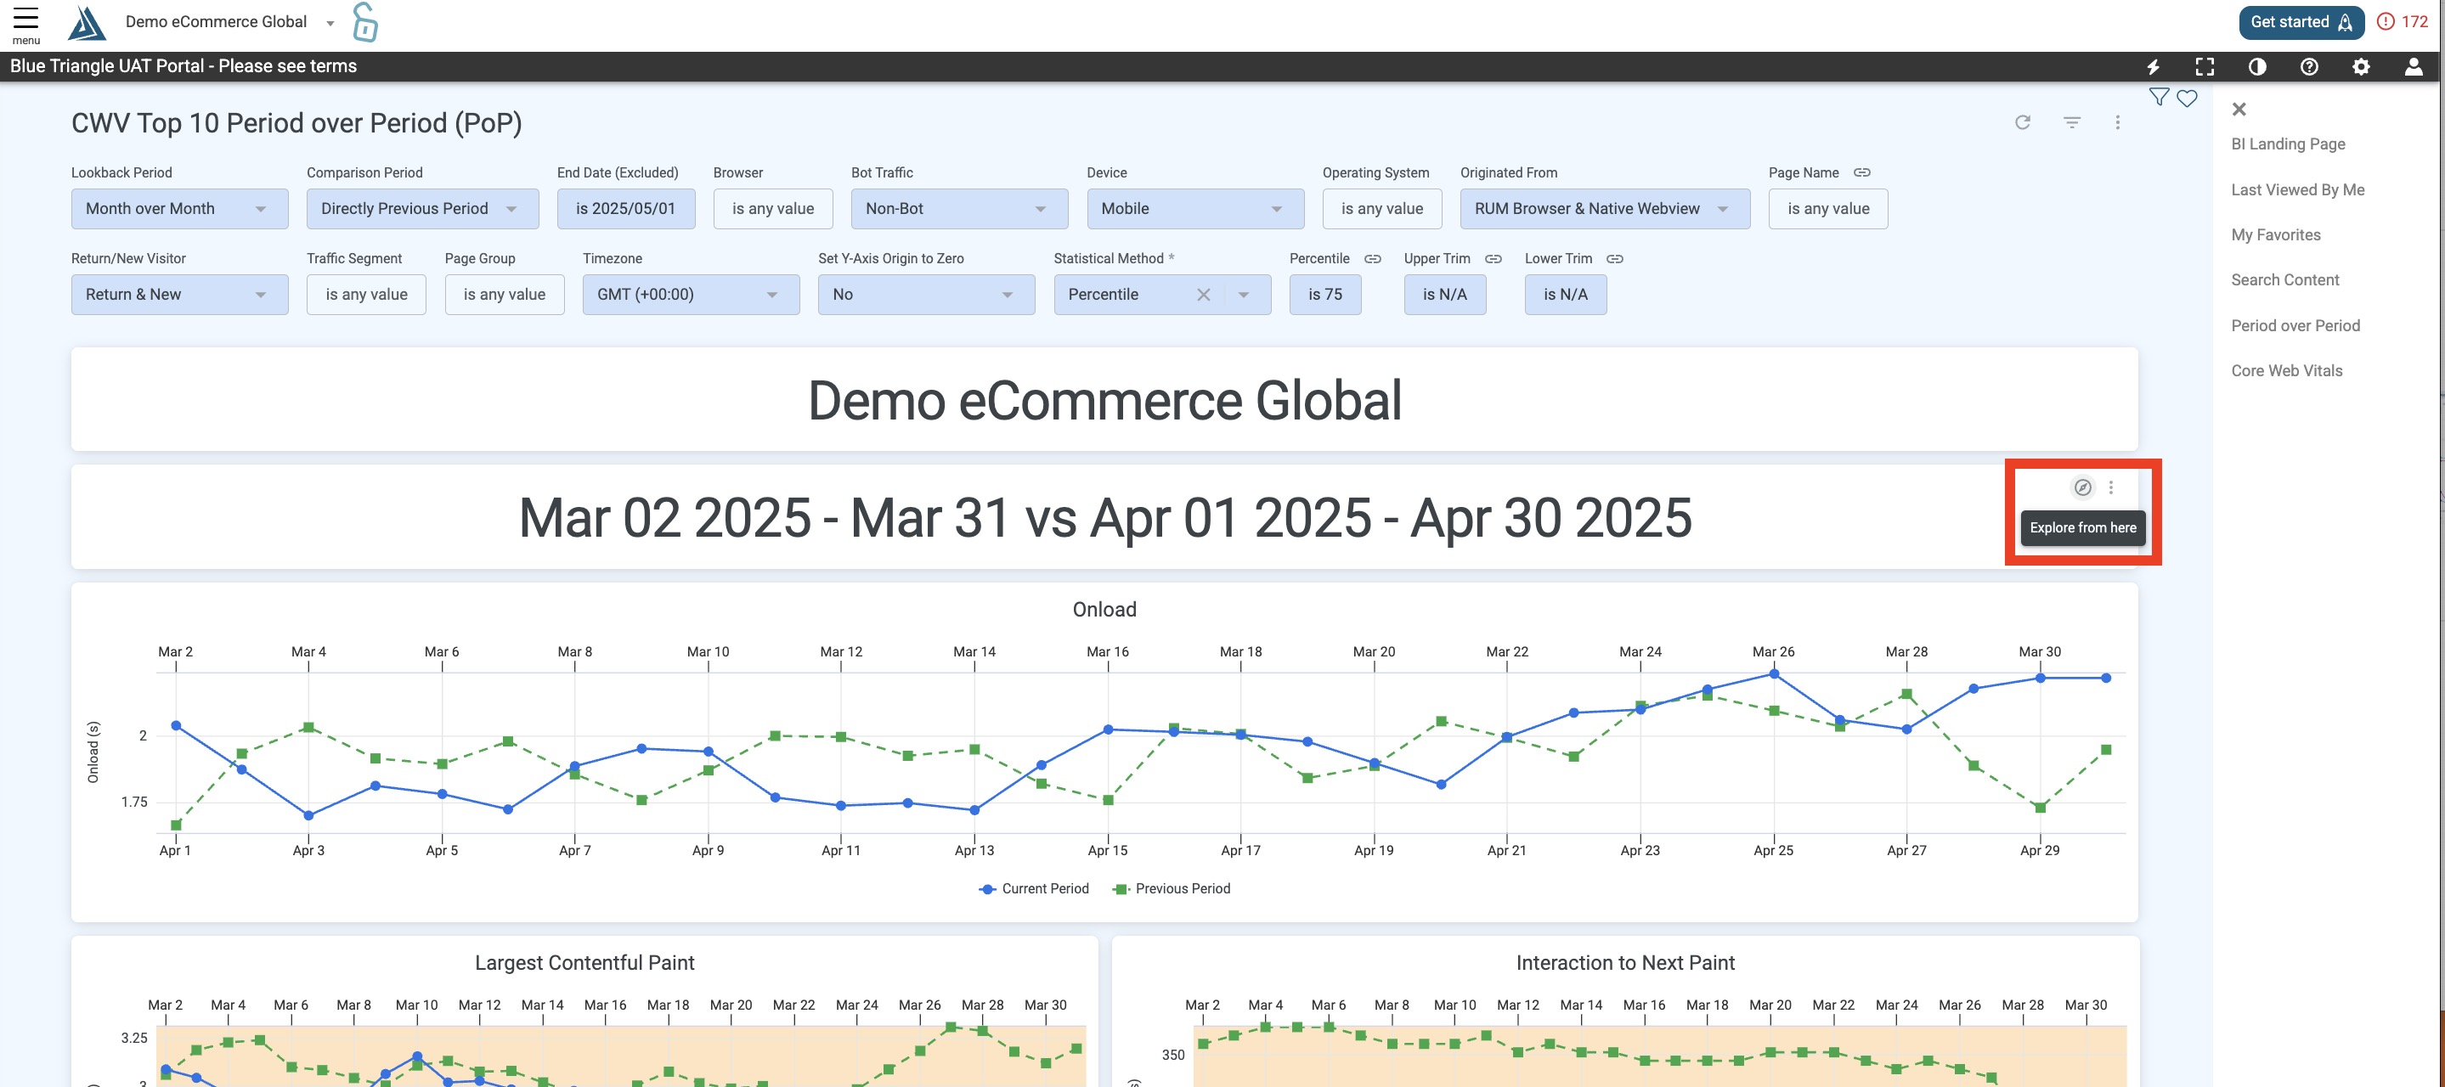Open the Bot Traffic Non-Bot dropdown

960,209
